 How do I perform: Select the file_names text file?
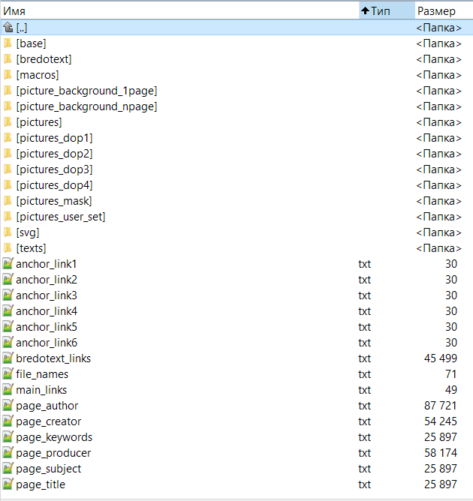42,374
